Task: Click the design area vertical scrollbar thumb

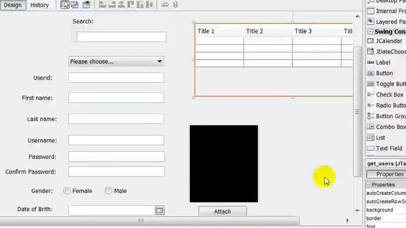Action: click(357, 111)
